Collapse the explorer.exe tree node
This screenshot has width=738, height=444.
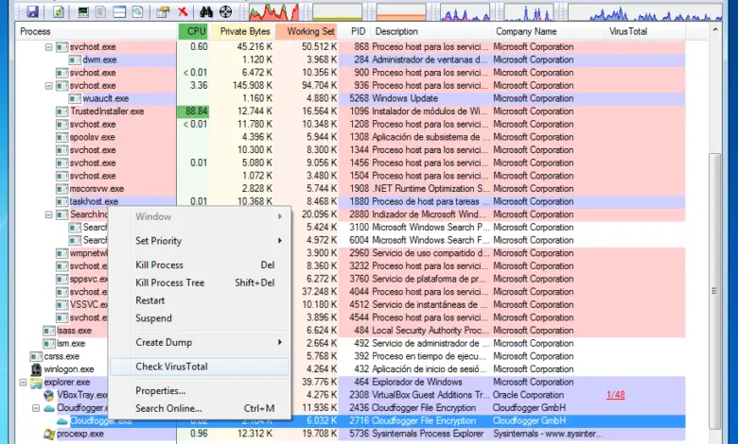tap(23, 383)
